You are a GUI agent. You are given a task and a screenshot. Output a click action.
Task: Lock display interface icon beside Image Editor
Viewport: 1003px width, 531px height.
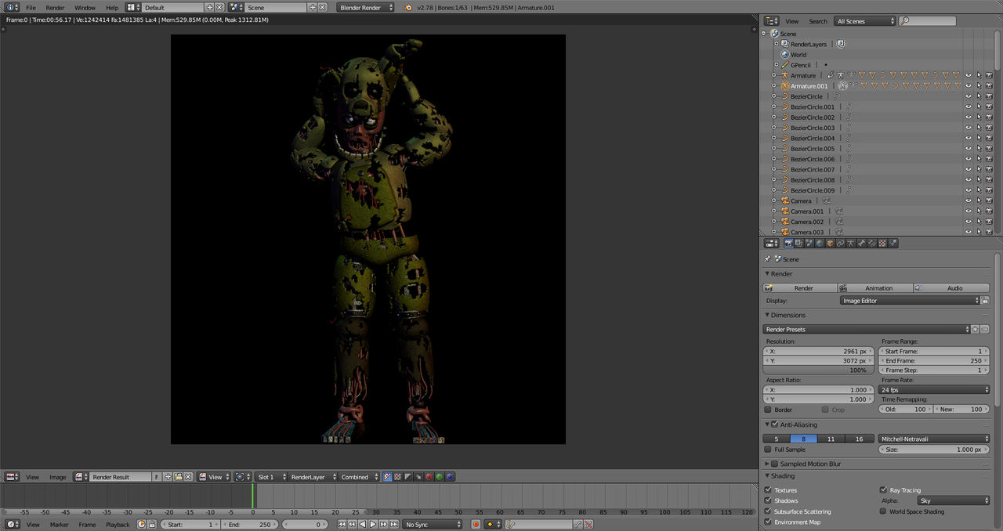[985, 301]
